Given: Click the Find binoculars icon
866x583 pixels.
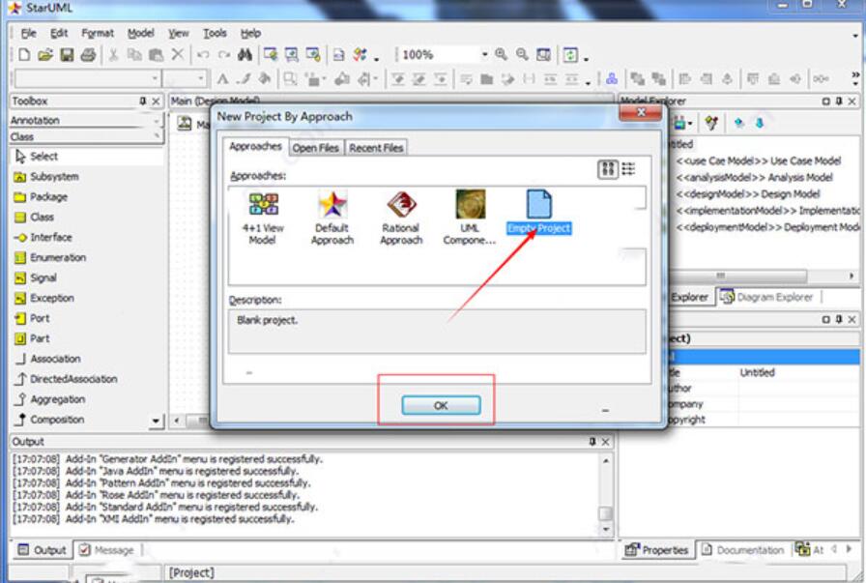Looking at the screenshot, I should tap(245, 54).
